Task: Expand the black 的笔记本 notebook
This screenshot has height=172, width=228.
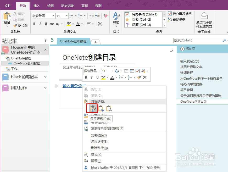Action: (x=46, y=77)
